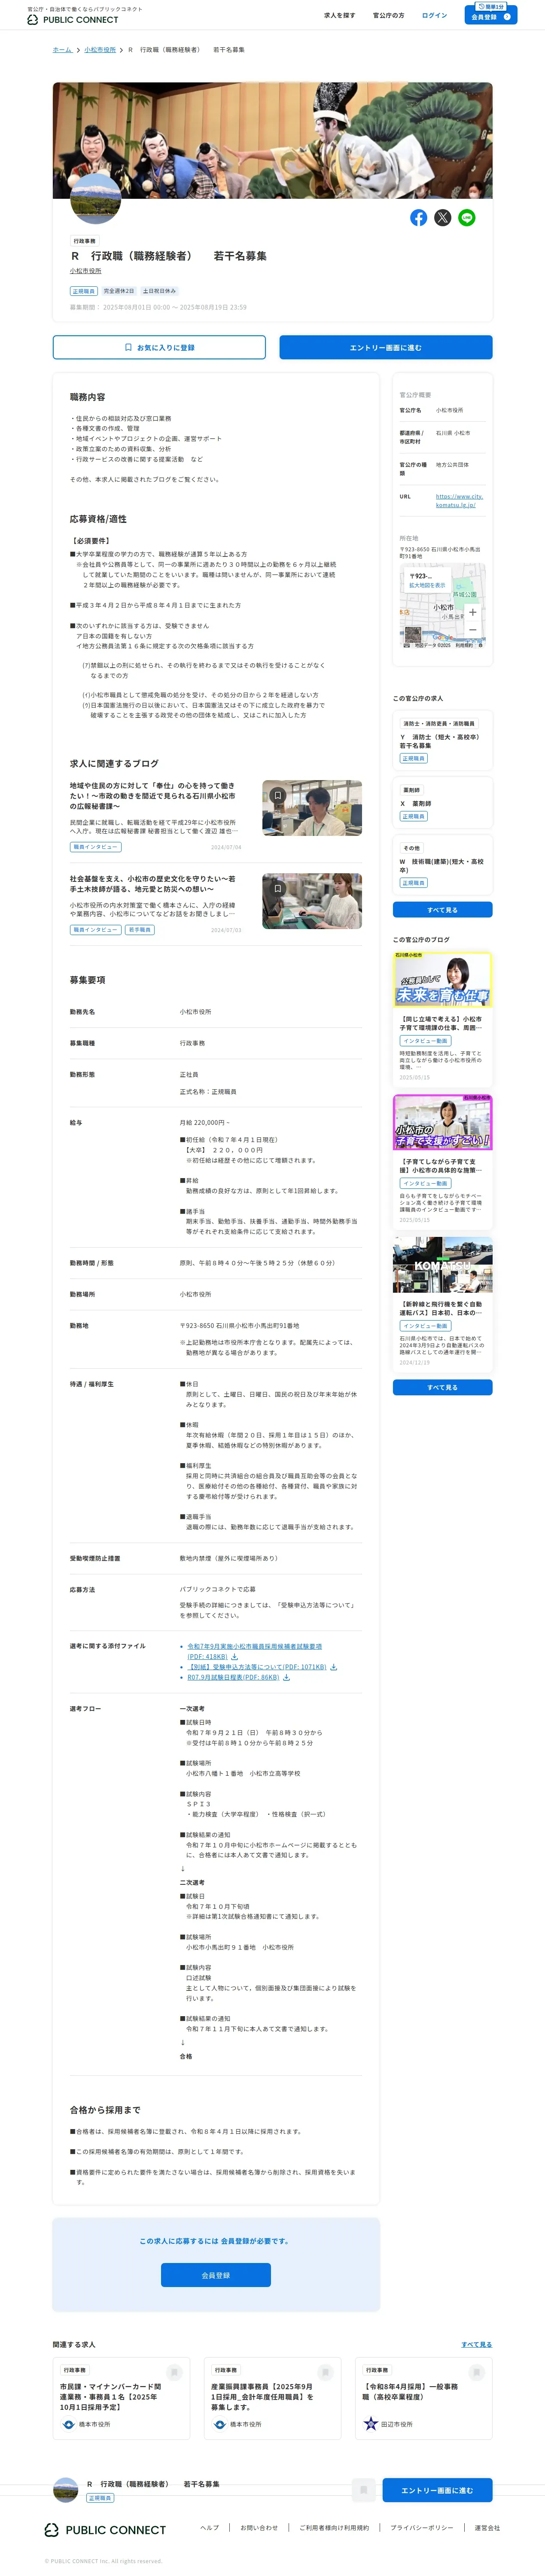
Task: Open the 産業振興課事務員 related job title
Action: point(262,2397)
